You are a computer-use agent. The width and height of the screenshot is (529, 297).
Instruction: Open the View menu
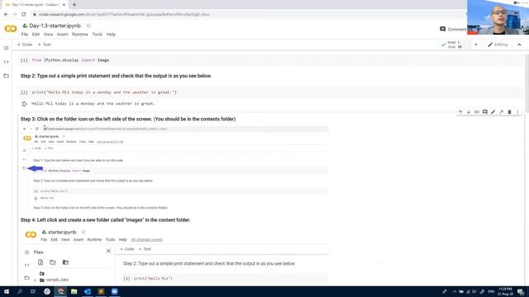(48, 35)
